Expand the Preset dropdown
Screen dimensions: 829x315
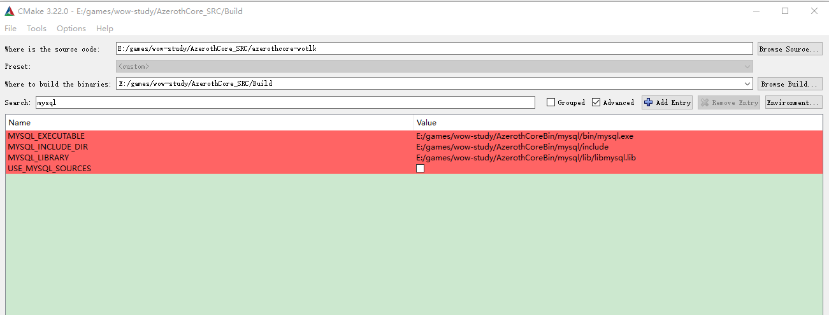[747, 66]
